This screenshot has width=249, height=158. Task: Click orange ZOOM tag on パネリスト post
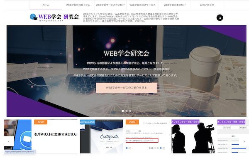[41, 122]
